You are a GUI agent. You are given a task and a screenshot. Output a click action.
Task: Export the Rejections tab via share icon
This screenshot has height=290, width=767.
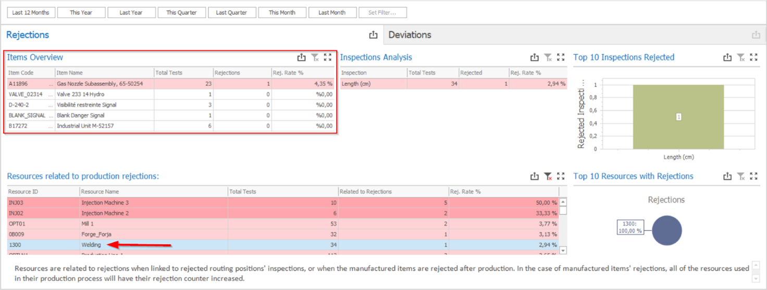coord(373,35)
